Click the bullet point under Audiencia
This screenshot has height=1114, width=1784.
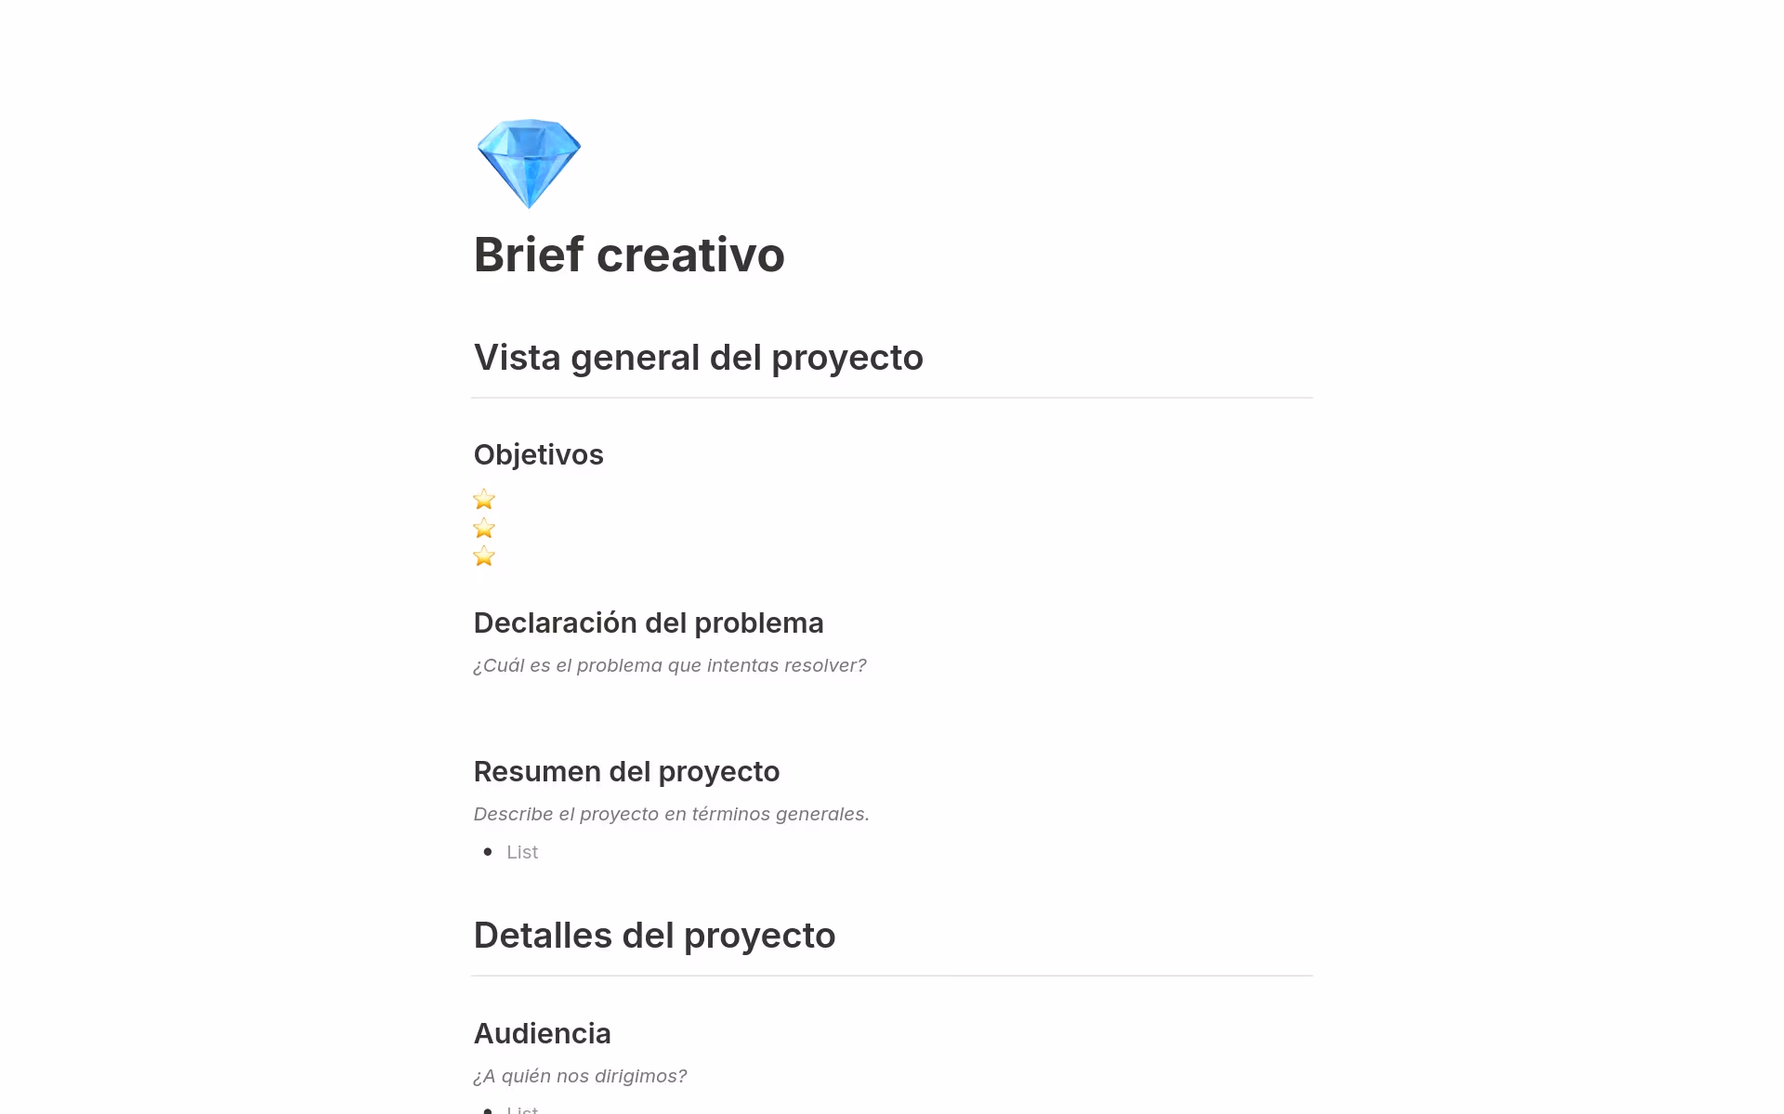pyautogui.click(x=488, y=1109)
